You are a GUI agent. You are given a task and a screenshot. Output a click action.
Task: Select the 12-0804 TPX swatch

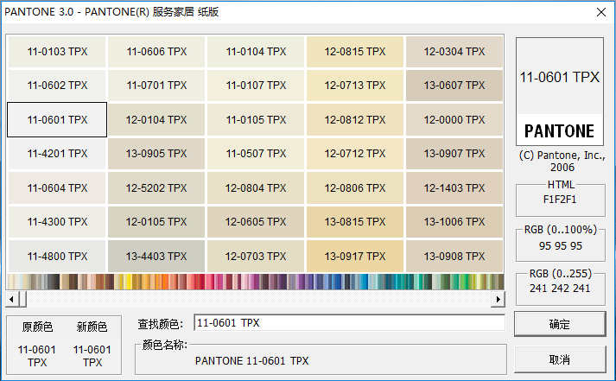click(256, 187)
